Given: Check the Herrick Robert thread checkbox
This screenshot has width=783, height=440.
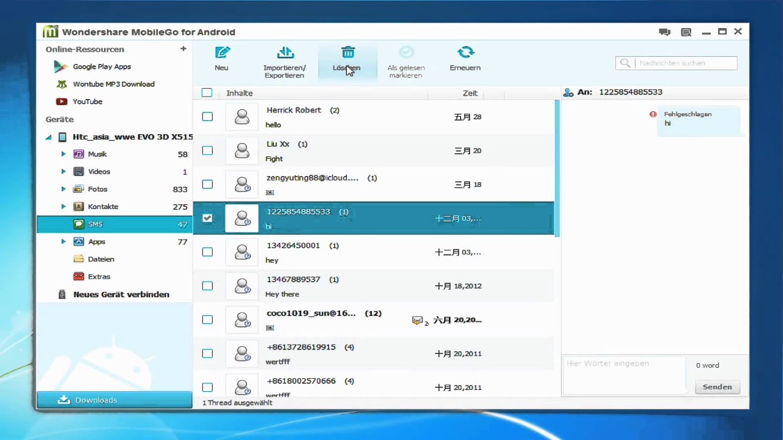Looking at the screenshot, I should (207, 117).
